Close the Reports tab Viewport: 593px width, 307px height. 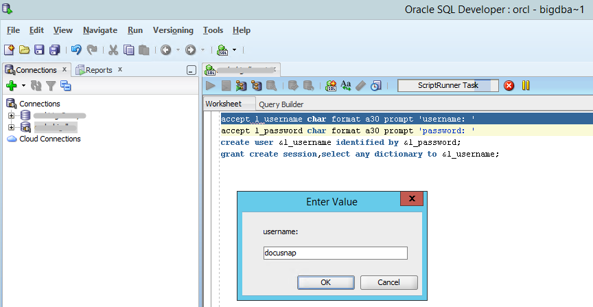(x=120, y=69)
